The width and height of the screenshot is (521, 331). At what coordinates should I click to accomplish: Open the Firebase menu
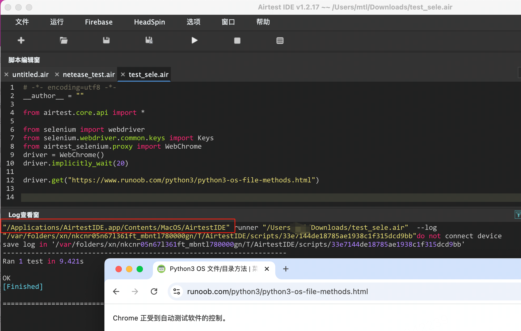click(x=99, y=22)
